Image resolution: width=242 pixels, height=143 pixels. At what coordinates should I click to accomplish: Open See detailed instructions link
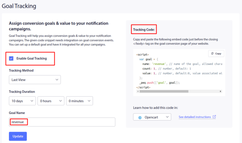(x=195, y=117)
